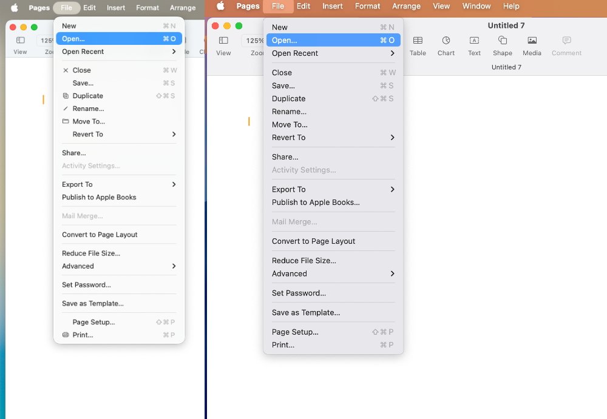607x419 pixels.
Task: Open the Insert menu in the right menu bar
Action: tap(333, 6)
